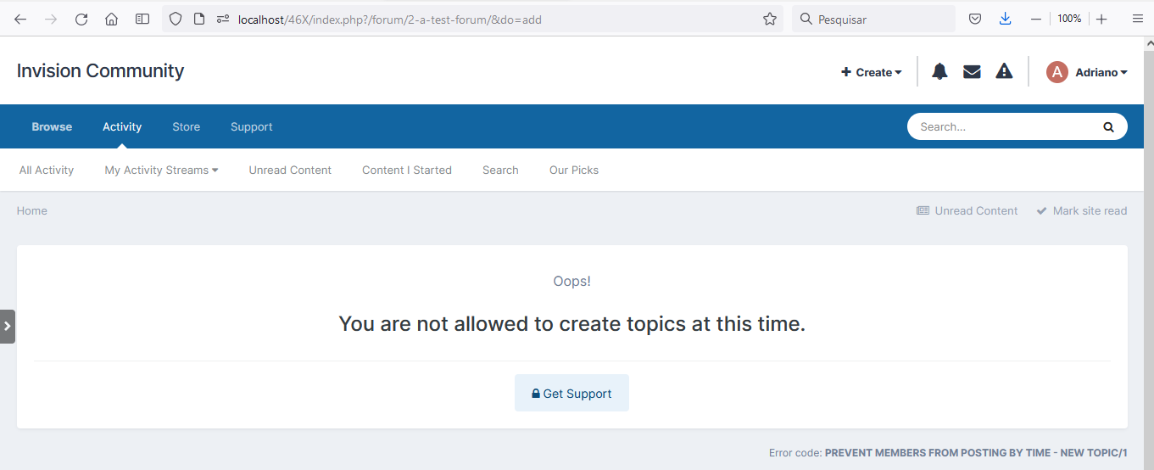Image resolution: width=1154 pixels, height=470 pixels.
Task: Open the Store tab
Action: pos(186,126)
